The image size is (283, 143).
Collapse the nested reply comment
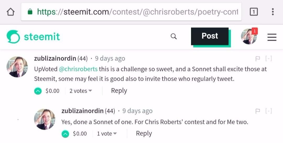click(x=269, y=111)
